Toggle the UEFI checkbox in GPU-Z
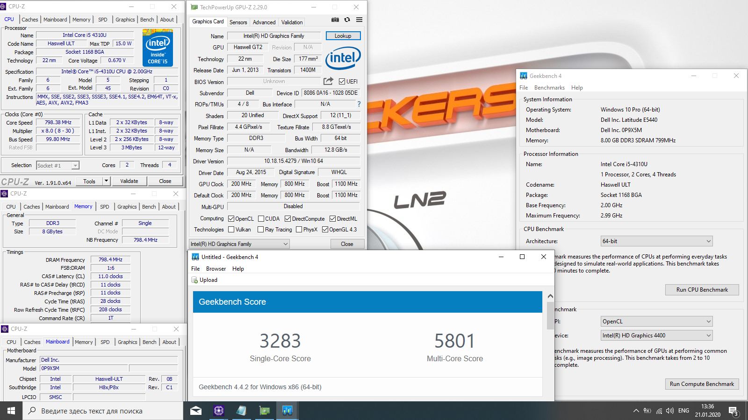 (x=342, y=81)
